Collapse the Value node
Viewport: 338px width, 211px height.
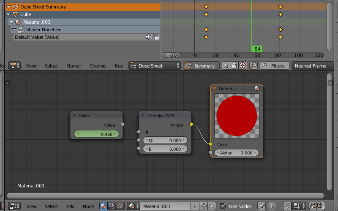74,115
